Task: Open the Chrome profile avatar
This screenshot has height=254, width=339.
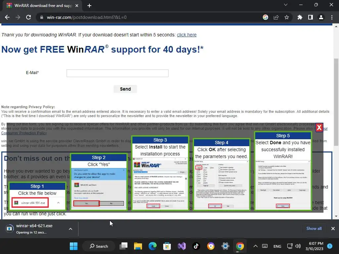Action: 321,17
